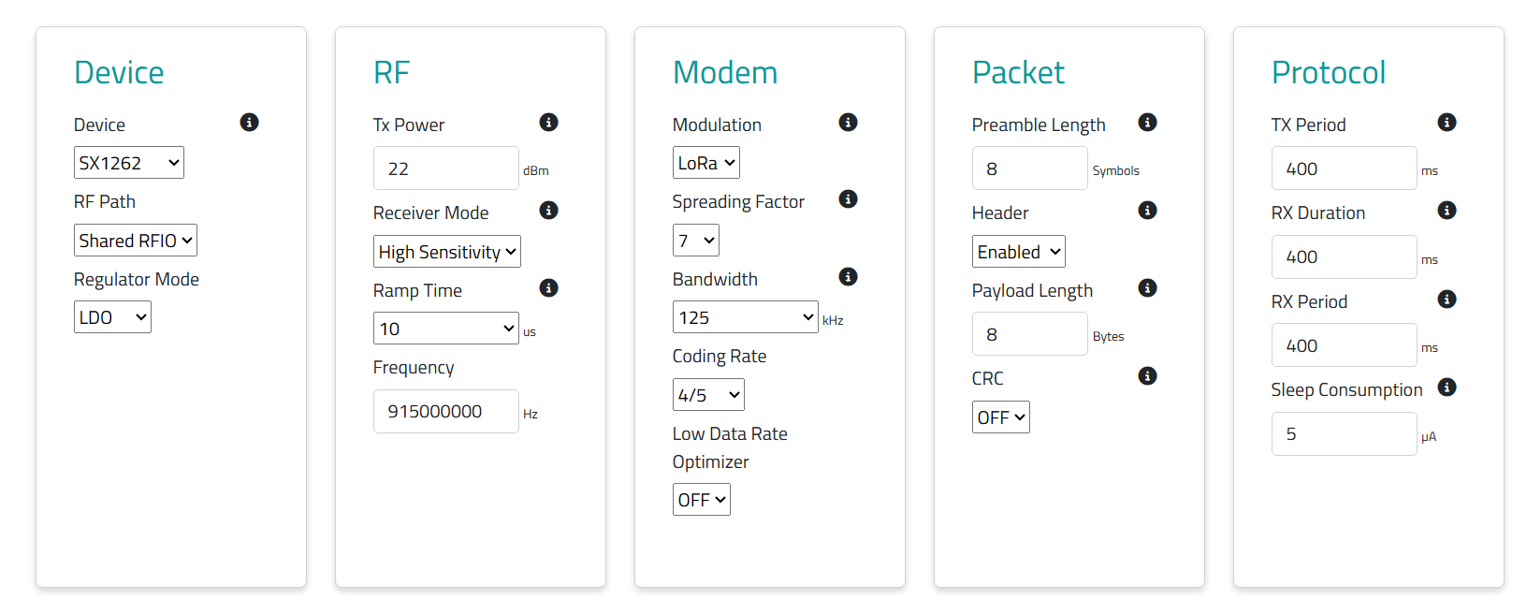Open High Sensitivity receiver mode dropdown
Screen dimensions: 1527x600
(447, 252)
